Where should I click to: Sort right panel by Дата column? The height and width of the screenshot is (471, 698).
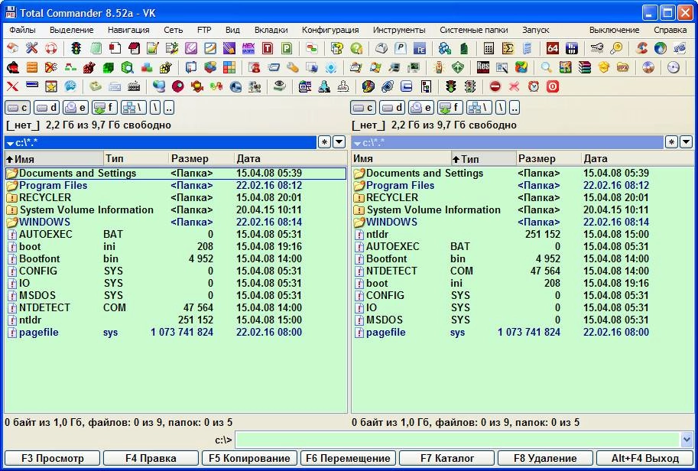point(638,158)
